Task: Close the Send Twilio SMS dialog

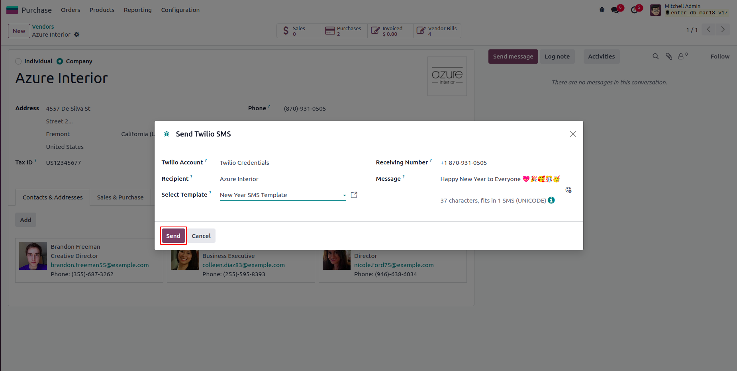Action: coord(573,134)
